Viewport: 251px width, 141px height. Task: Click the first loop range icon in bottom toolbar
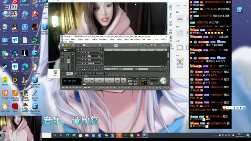[x=135, y=88]
